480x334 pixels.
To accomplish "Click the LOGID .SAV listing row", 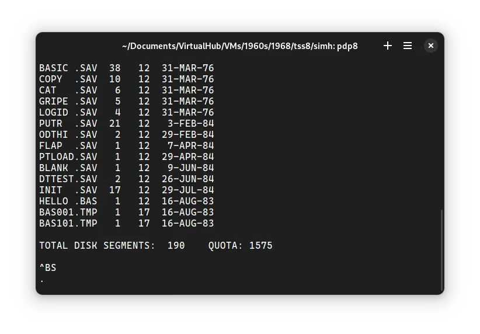I will tap(68, 112).
